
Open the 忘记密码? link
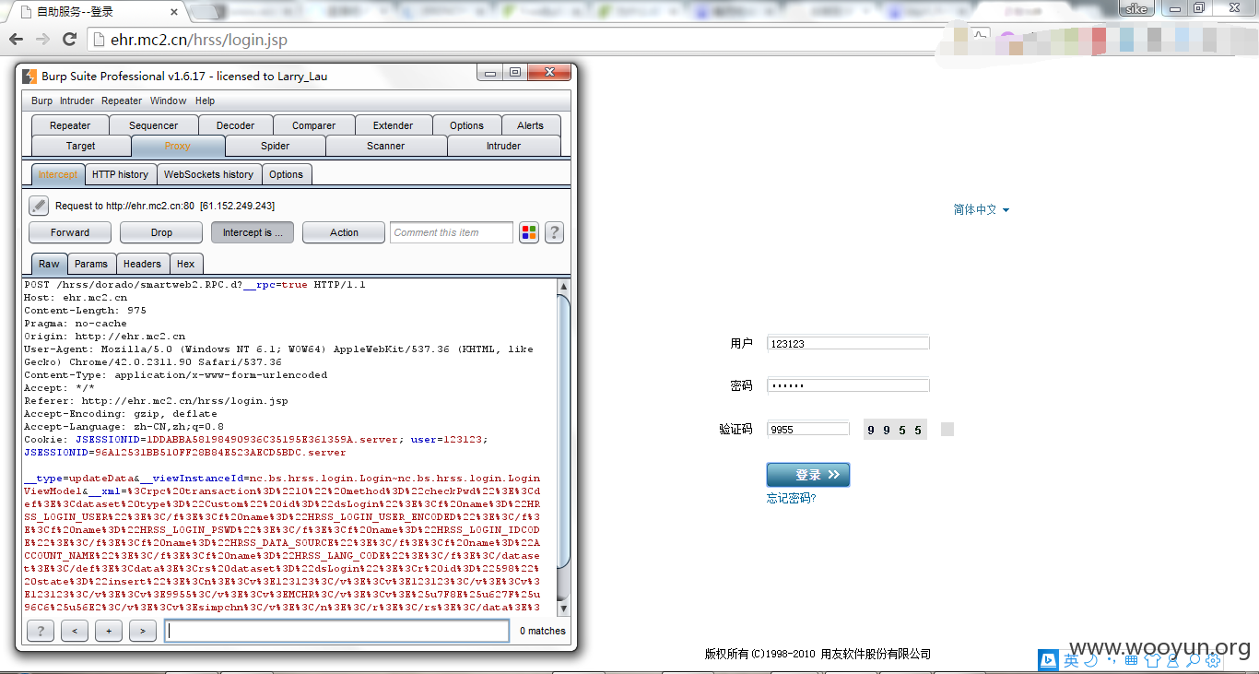(x=792, y=499)
